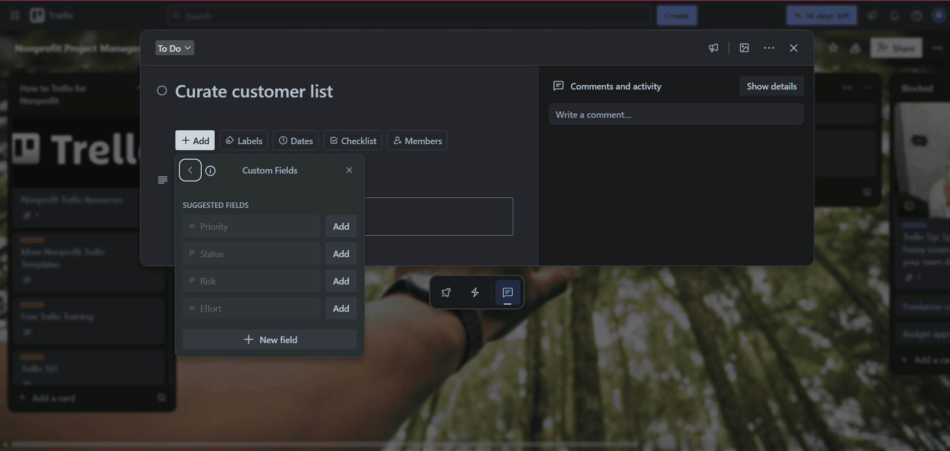Click the Search bar in the header

(410, 16)
